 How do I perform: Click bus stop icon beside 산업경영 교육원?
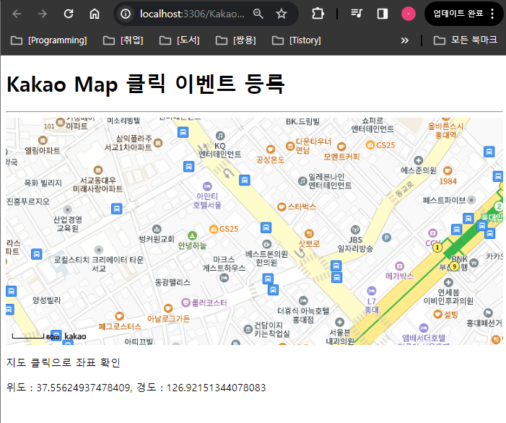tap(117, 209)
